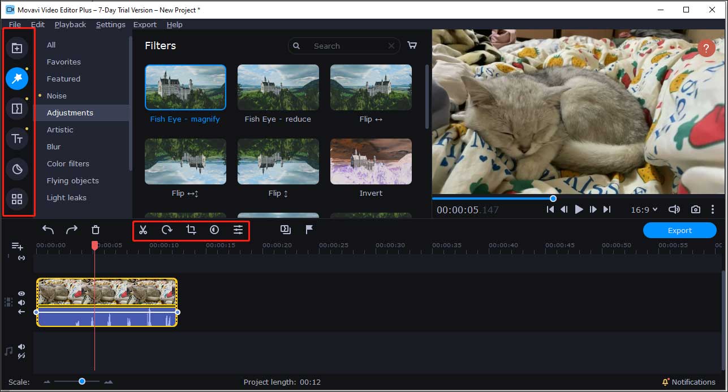Open the Import files panel icon
The height and width of the screenshot is (392, 728).
point(17,48)
